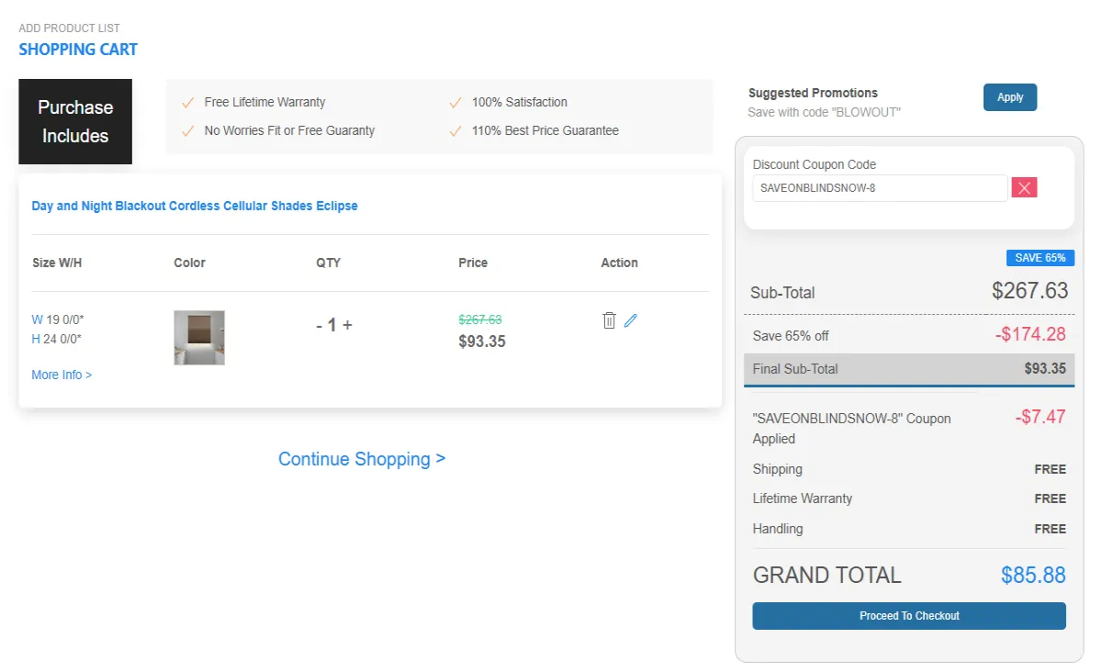Delete the cellular shades item using trash icon
Screen dimensions: 1102x672
(609, 319)
